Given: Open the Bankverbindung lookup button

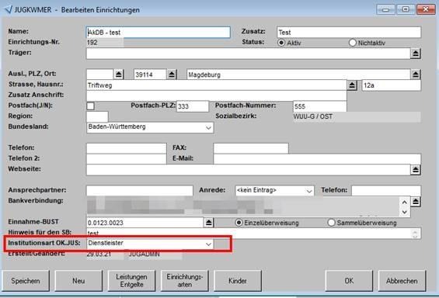Looking at the screenshot, I should pos(416,202).
